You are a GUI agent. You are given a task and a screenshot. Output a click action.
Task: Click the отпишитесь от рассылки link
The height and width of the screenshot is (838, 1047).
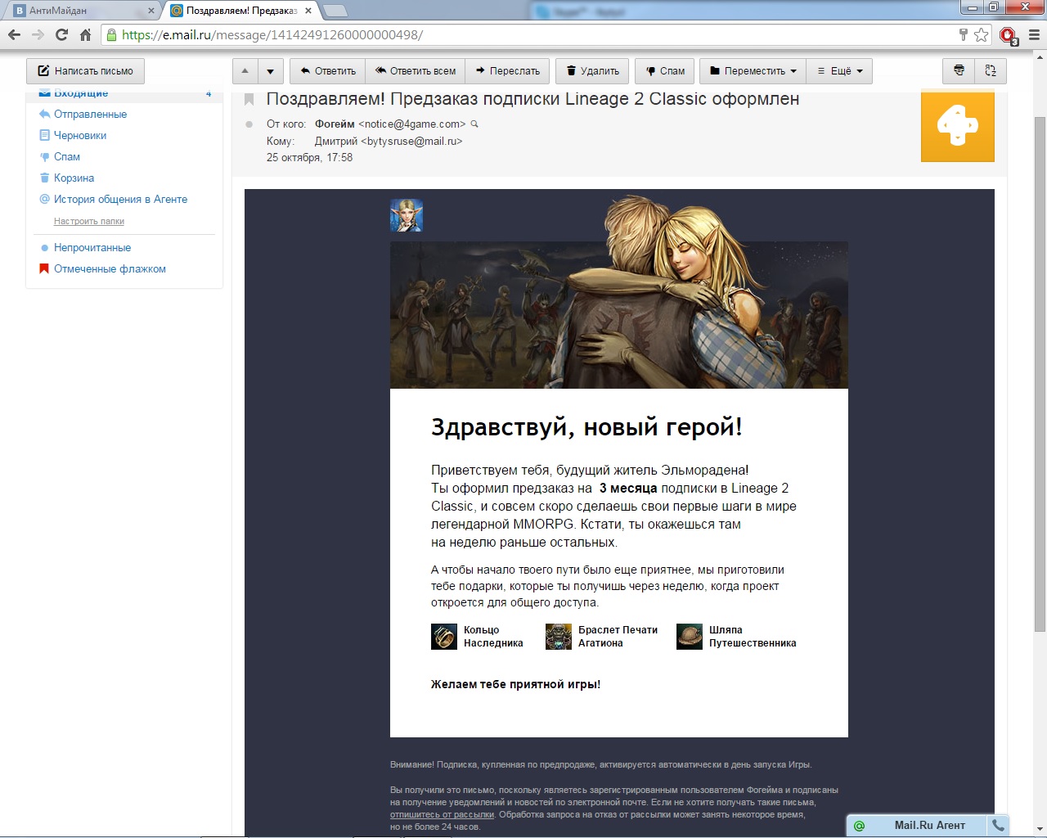[x=442, y=815]
